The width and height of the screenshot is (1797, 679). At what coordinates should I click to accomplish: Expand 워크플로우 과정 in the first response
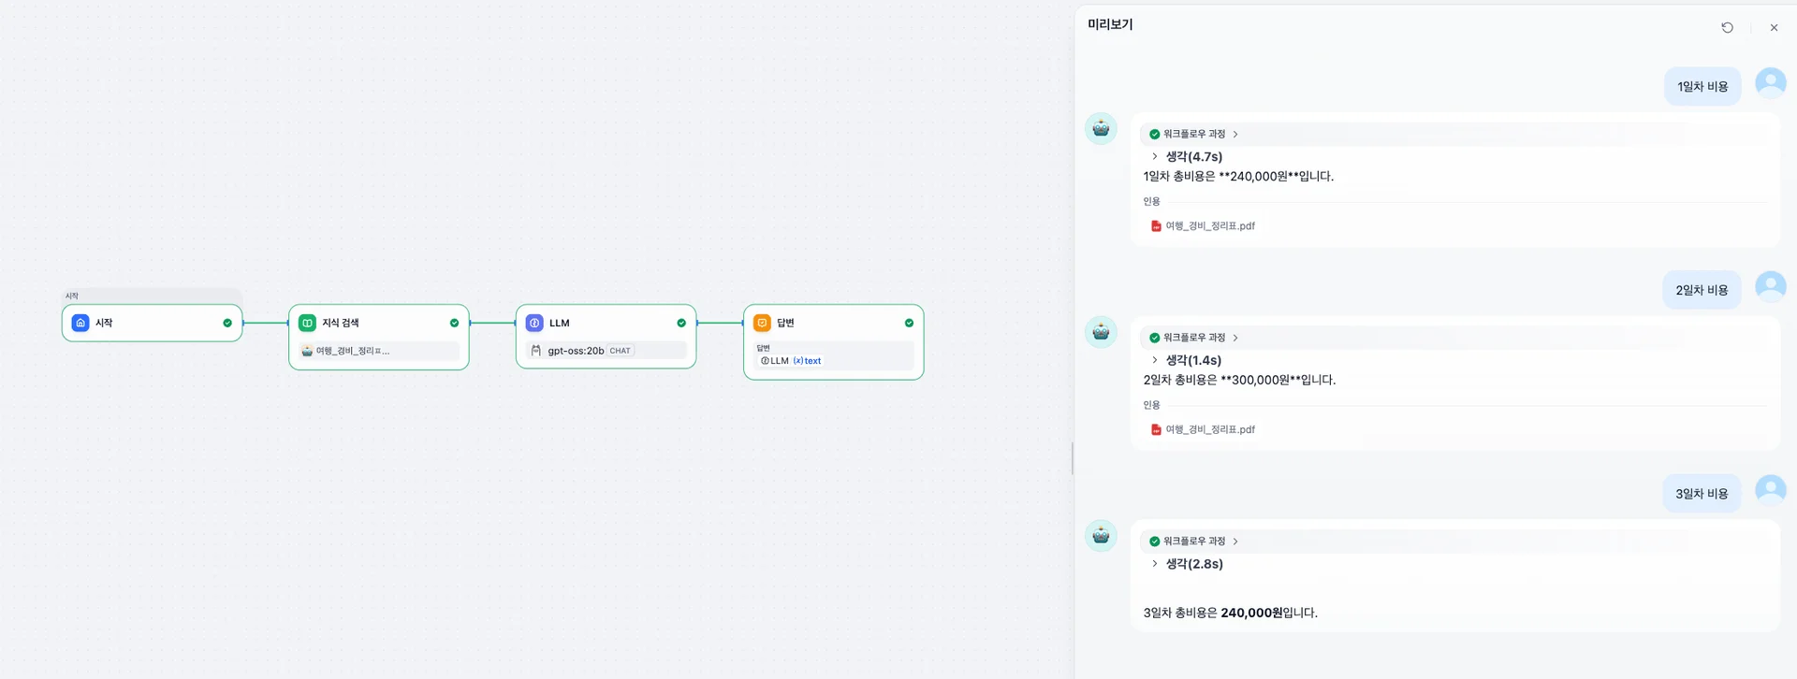(x=1194, y=134)
